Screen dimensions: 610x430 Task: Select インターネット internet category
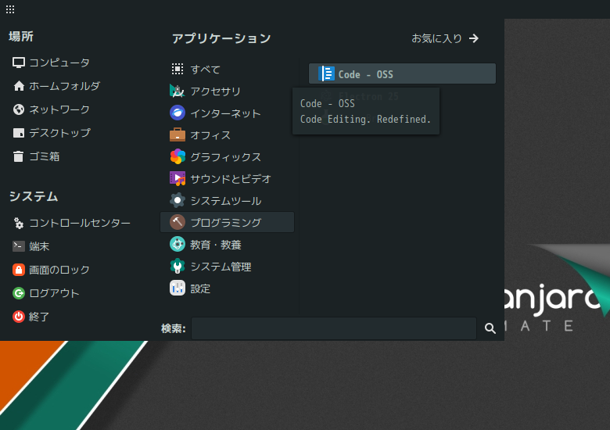pyautogui.click(x=228, y=113)
